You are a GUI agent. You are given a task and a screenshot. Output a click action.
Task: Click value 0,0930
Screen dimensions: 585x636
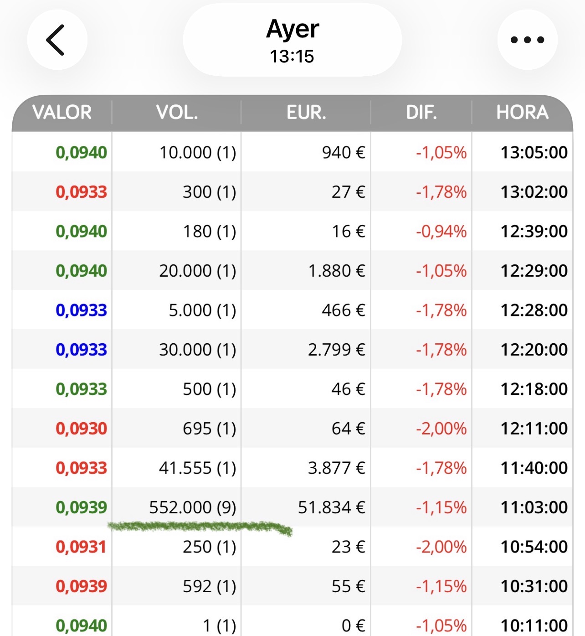[x=81, y=429]
